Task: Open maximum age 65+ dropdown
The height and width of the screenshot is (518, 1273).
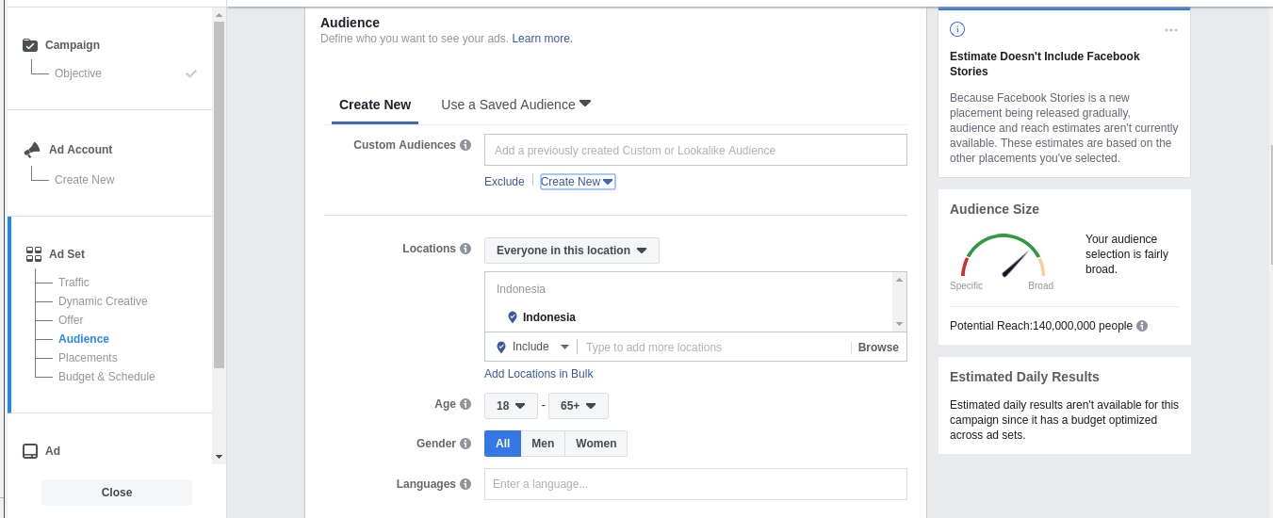Action: (x=579, y=406)
